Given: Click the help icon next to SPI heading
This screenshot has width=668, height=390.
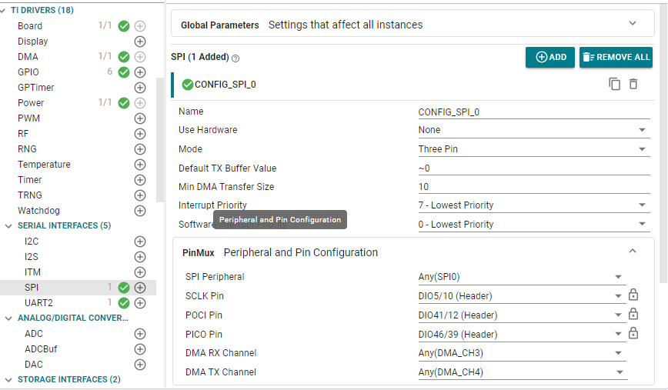Looking at the screenshot, I should click(235, 58).
